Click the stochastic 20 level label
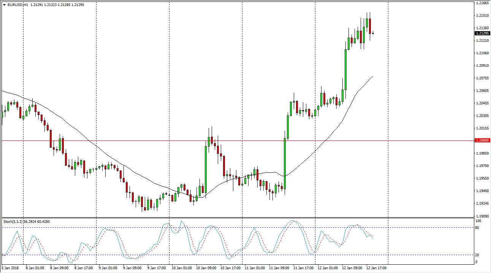491x273 pixels. point(478,255)
